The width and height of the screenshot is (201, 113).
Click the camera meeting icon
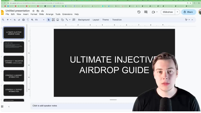pos(153,12)
